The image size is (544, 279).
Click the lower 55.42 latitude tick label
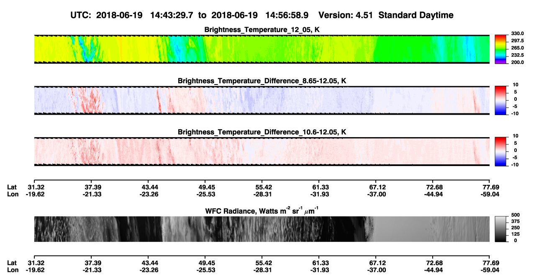pos(262,263)
